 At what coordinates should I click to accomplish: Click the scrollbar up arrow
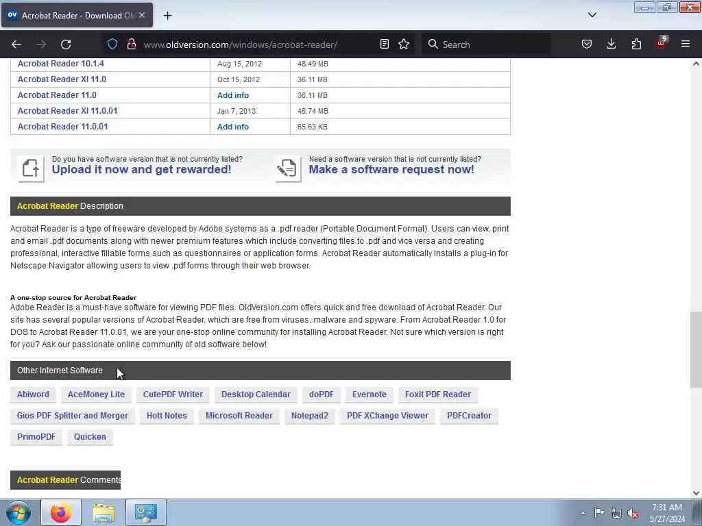tap(696, 64)
